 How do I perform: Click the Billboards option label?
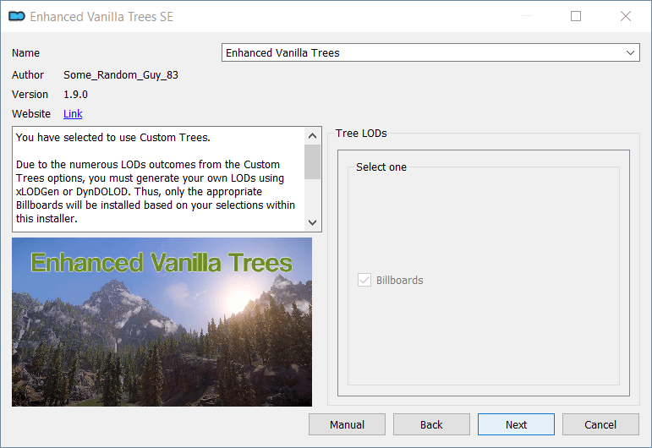coord(400,280)
